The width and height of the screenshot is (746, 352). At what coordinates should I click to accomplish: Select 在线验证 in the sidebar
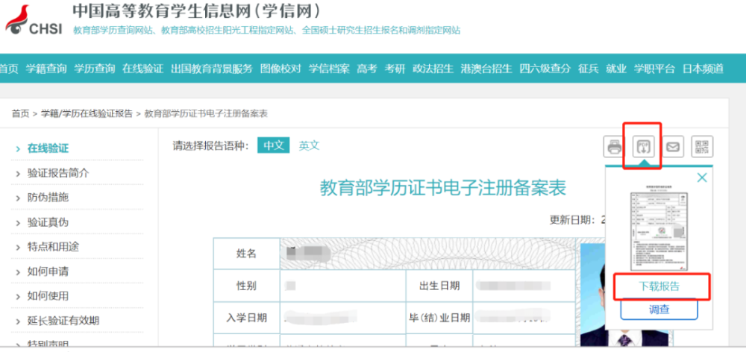tap(48, 148)
